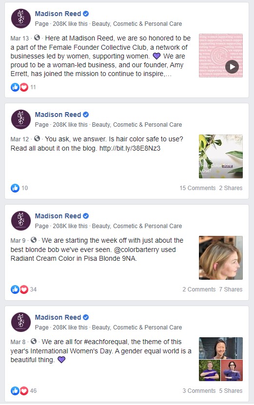Image resolution: width=254 pixels, height=405 pixels.
Task: Open the bit.ly/38E8Nz3 blog link
Action: (x=130, y=148)
